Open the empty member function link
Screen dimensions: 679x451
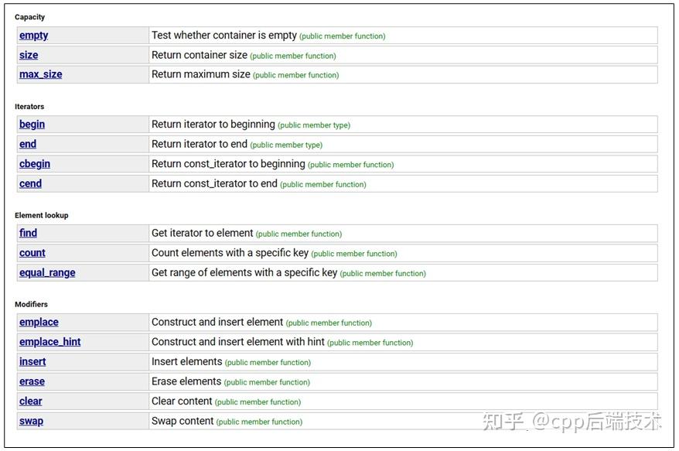point(33,36)
